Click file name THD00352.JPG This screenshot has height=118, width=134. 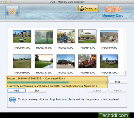point(66,73)
